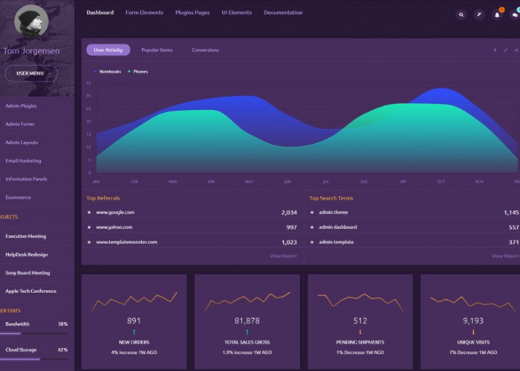Select the User Activity tab

pyautogui.click(x=108, y=50)
